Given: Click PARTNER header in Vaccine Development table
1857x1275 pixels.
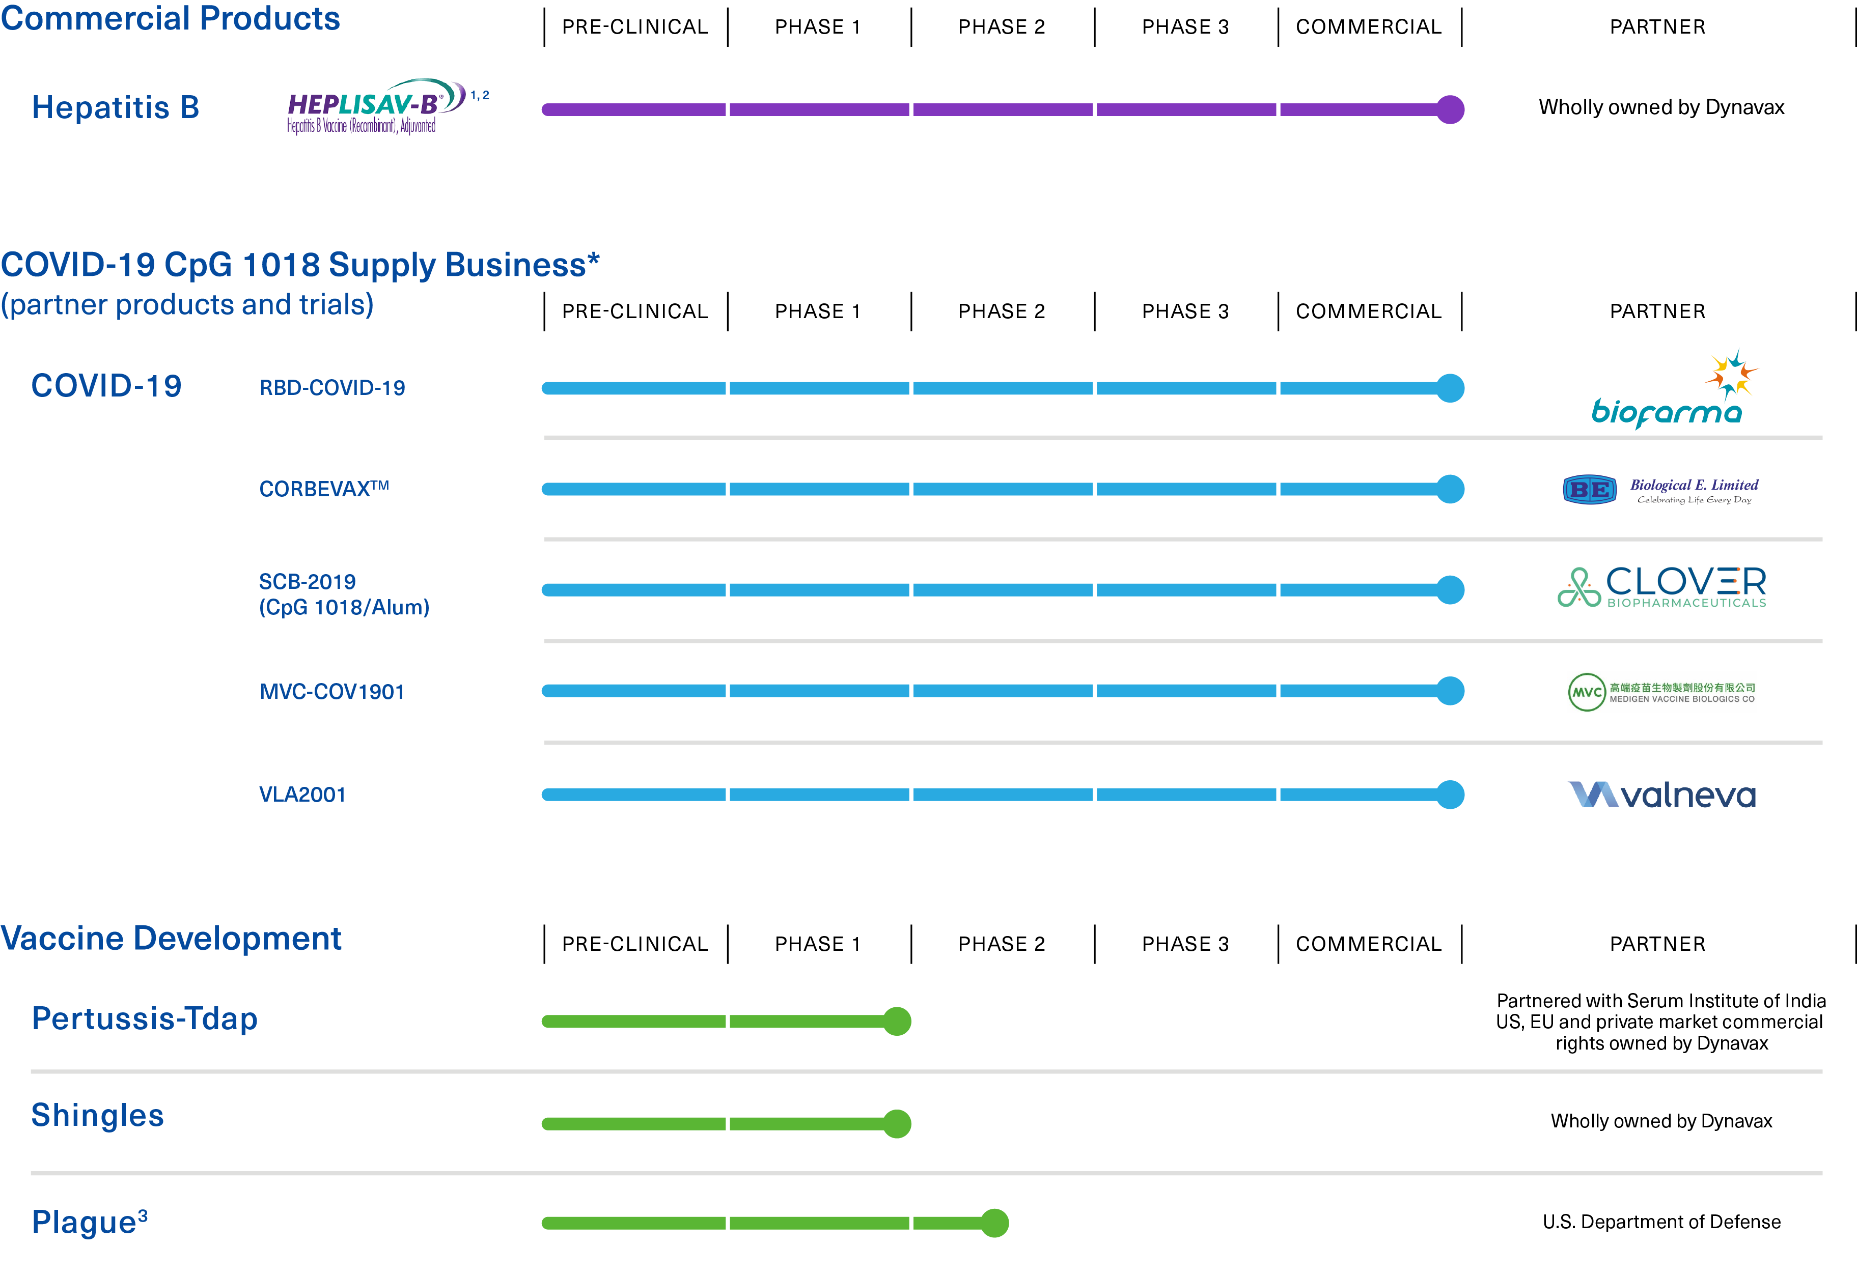Looking at the screenshot, I should (1658, 944).
